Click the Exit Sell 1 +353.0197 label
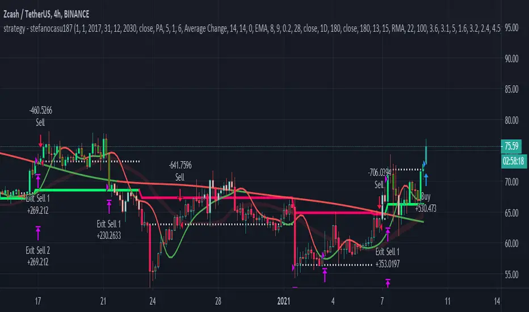The image size is (529, 312). pos(387,258)
